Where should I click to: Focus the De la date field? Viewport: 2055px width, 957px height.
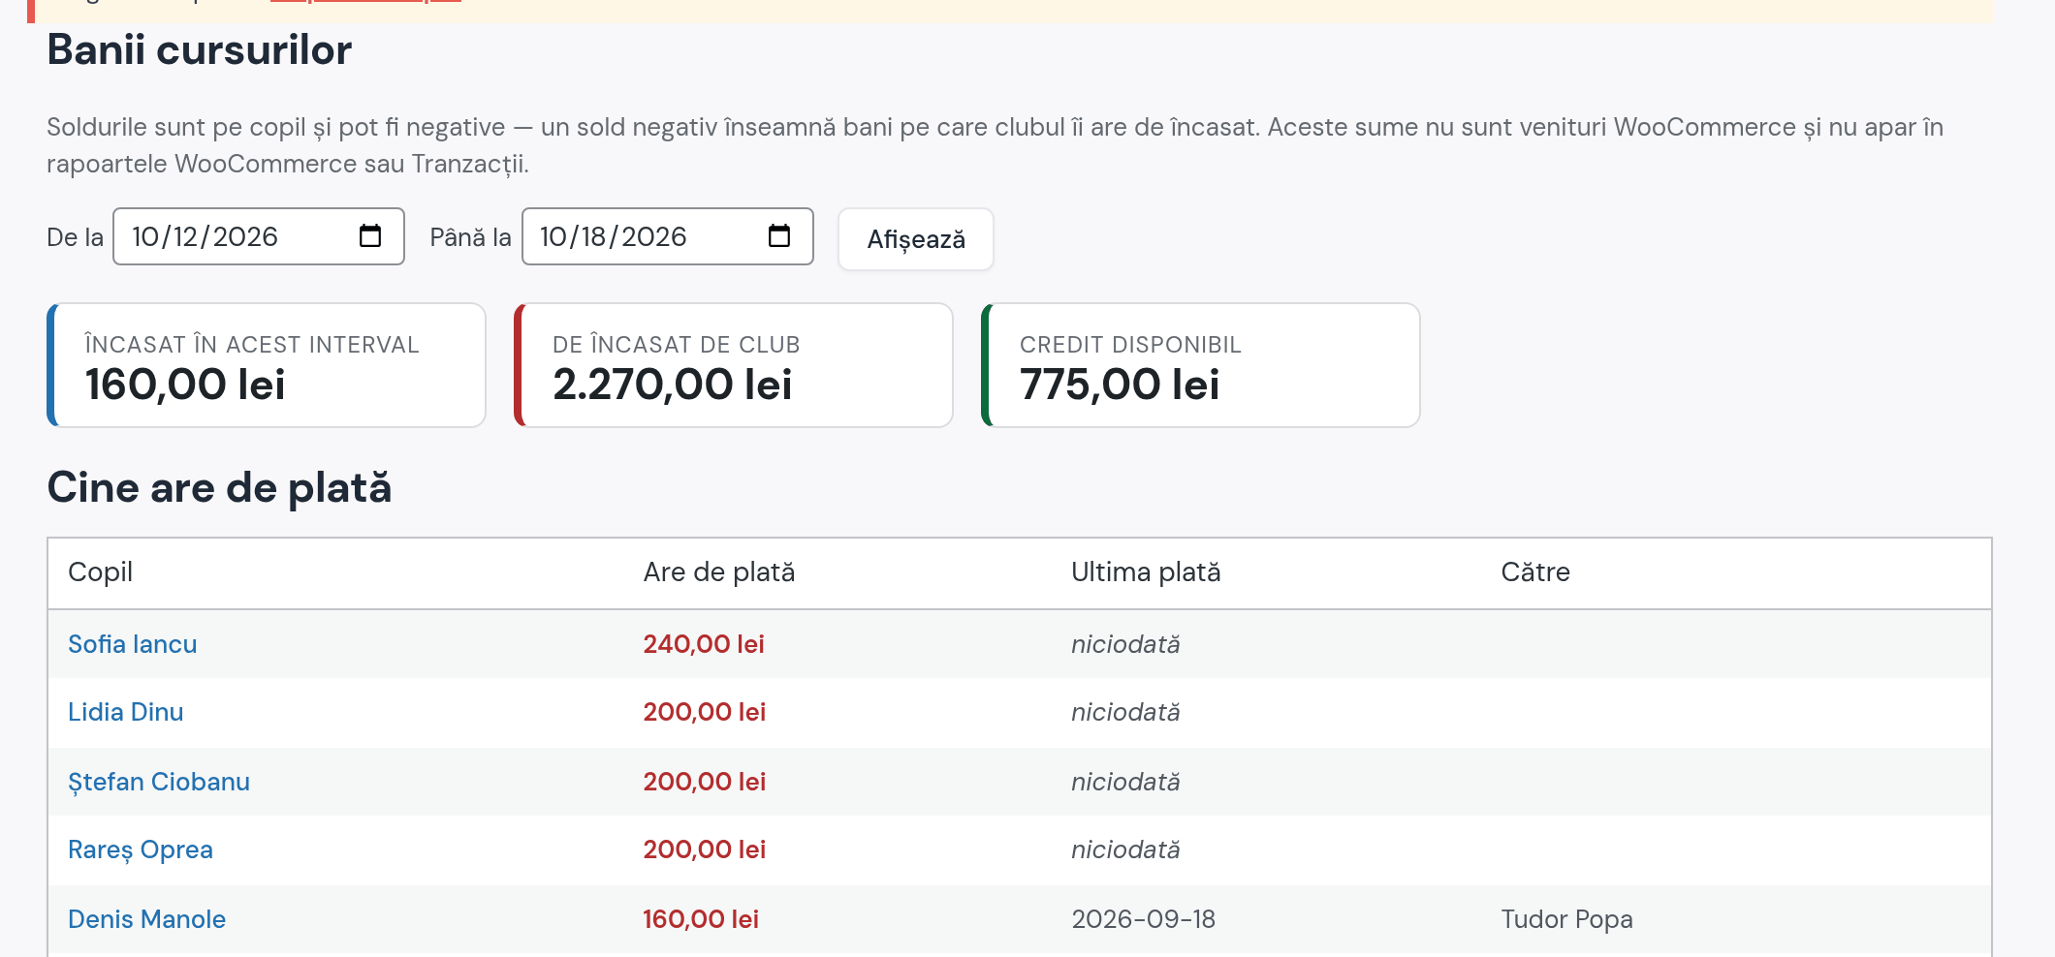point(259,236)
